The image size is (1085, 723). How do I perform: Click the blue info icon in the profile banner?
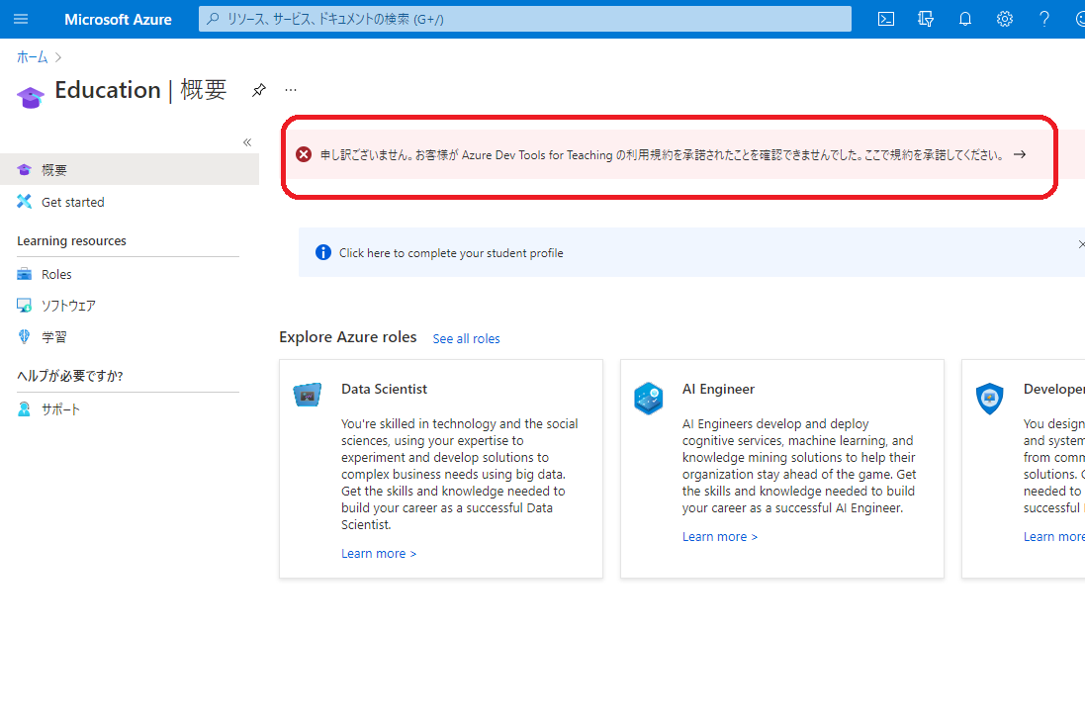pyautogui.click(x=323, y=252)
